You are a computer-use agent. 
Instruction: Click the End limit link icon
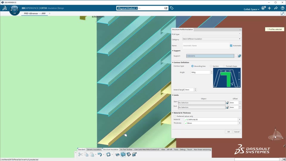coord(227,107)
